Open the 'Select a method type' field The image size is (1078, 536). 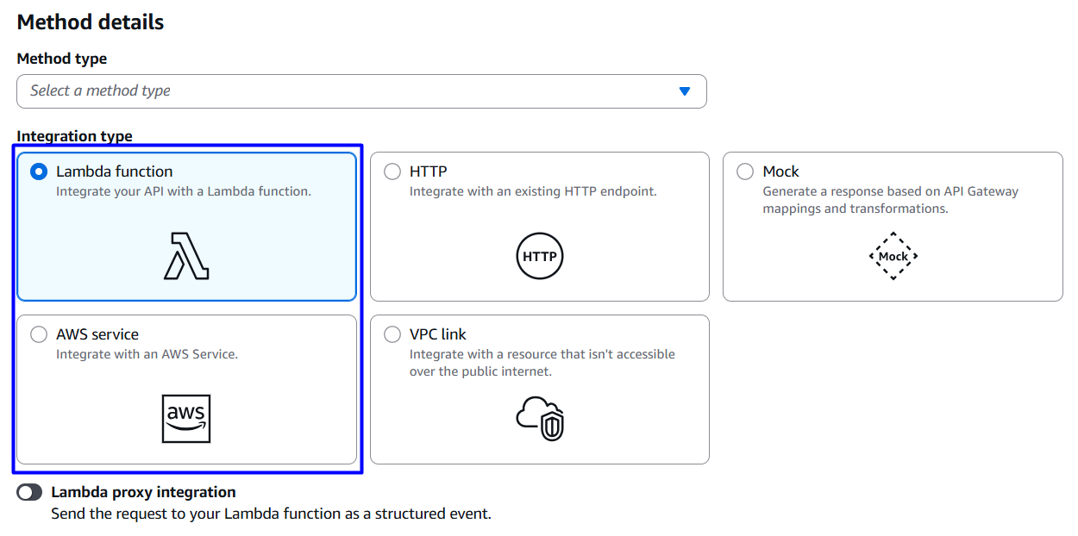[345, 91]
